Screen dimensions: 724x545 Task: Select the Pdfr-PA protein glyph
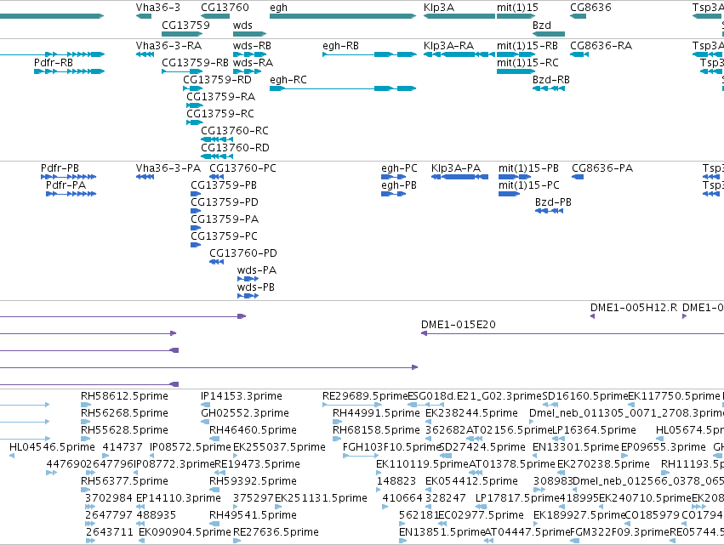click(x=71, y=194)
